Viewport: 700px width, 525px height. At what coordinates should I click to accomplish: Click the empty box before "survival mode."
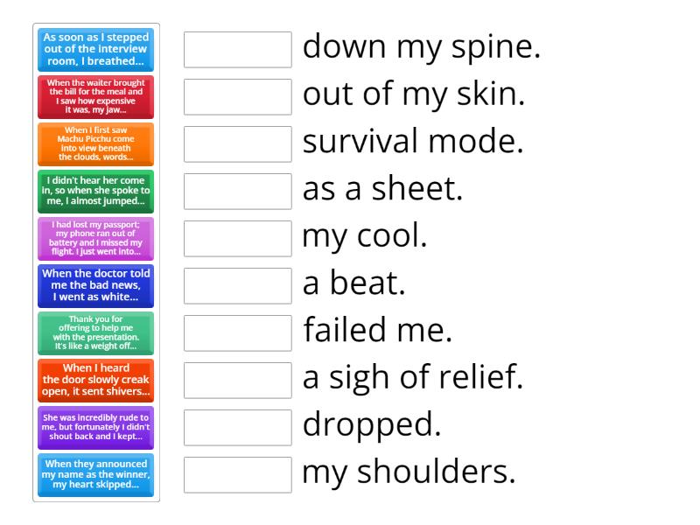click(x=237, y=144)
